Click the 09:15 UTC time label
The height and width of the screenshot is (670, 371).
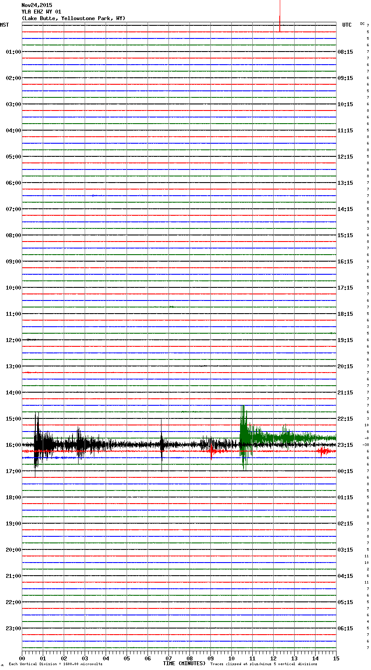click(x=345, y=78)
